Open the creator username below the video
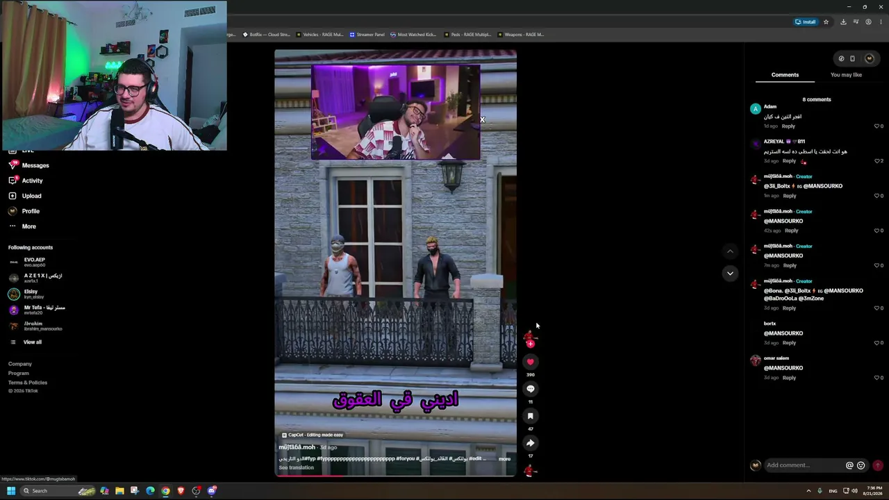Image resolution: width=889 pixels, height=500 pixels. [x=297, y=447]
